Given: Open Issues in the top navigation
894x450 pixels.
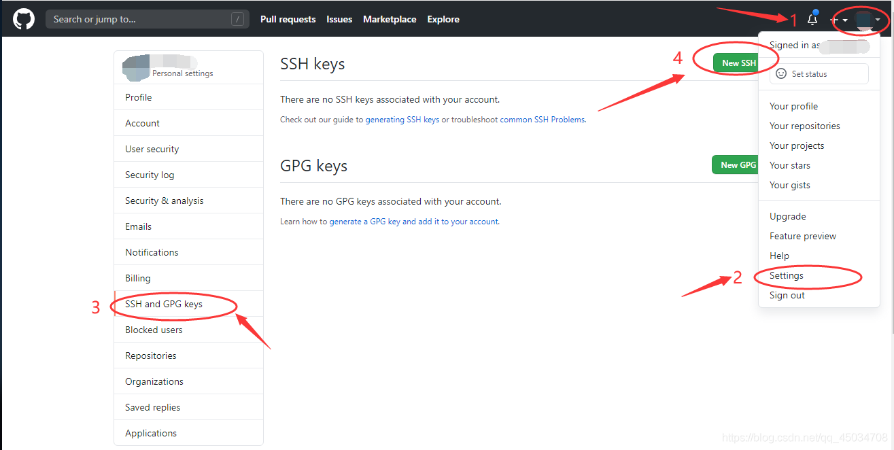Looking at the screenshot, I should (339, 19).
